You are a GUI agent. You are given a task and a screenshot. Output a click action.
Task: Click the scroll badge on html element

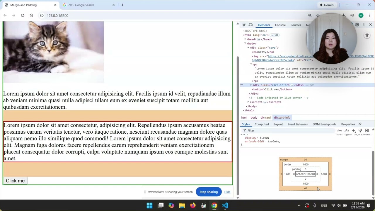pyautogui.click(x=275, y=35)
